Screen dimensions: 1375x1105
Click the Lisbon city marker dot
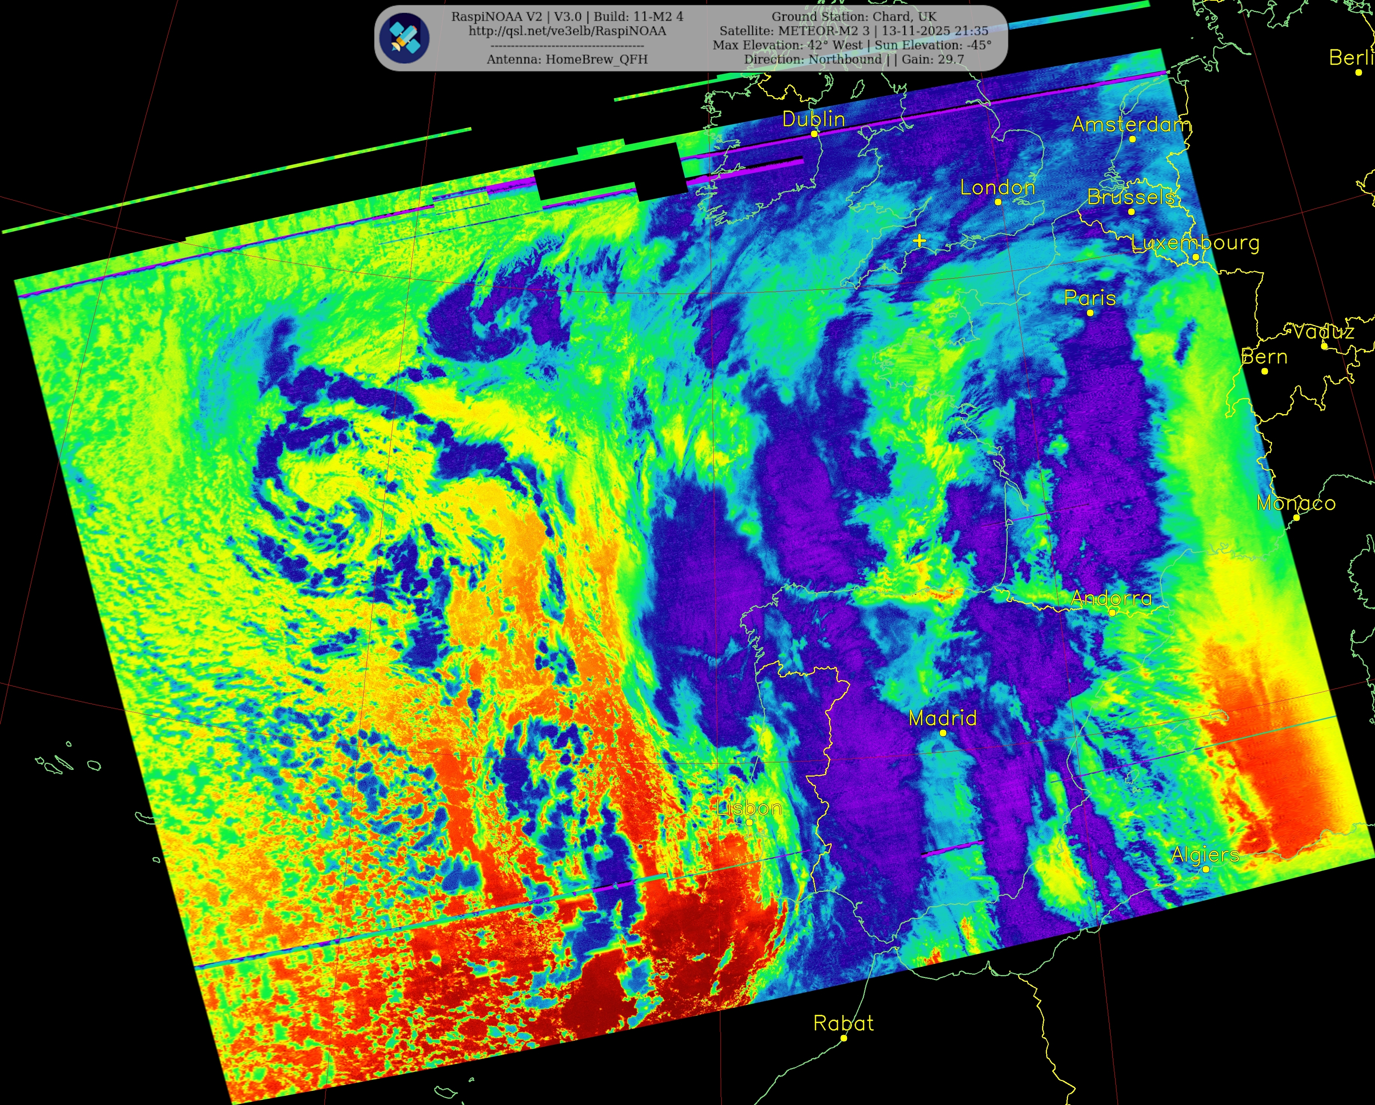pyautogui.click(x=749, y=823)
